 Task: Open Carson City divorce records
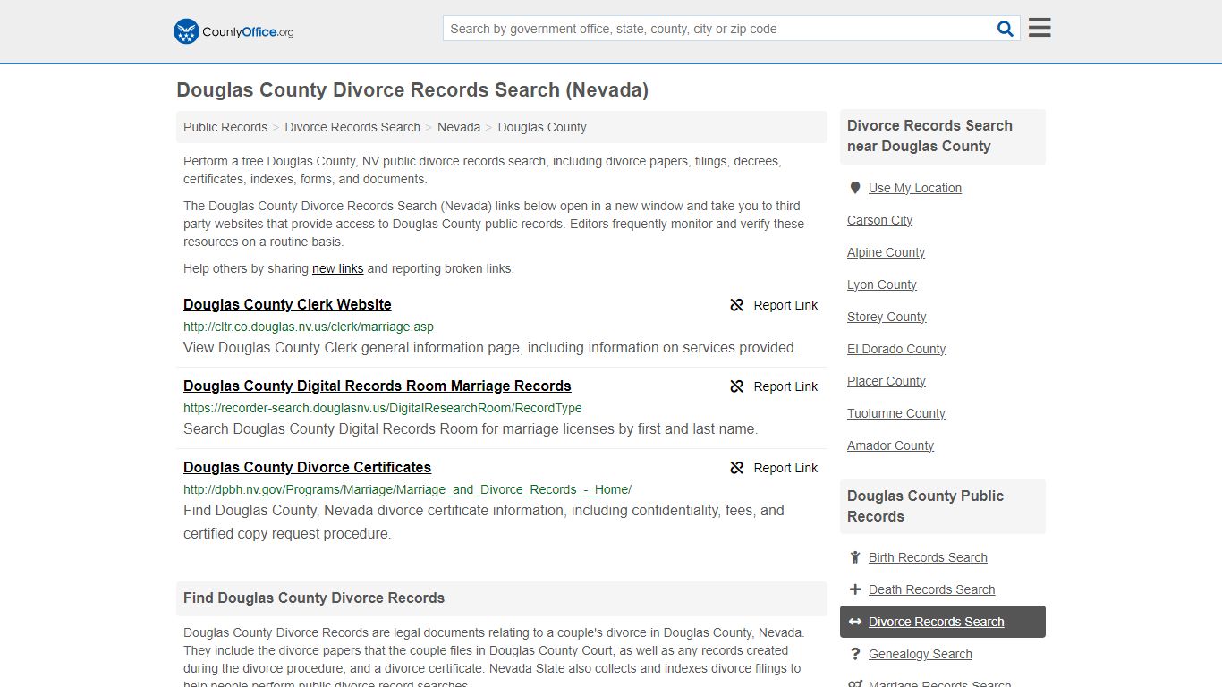(x=879, y=220)
